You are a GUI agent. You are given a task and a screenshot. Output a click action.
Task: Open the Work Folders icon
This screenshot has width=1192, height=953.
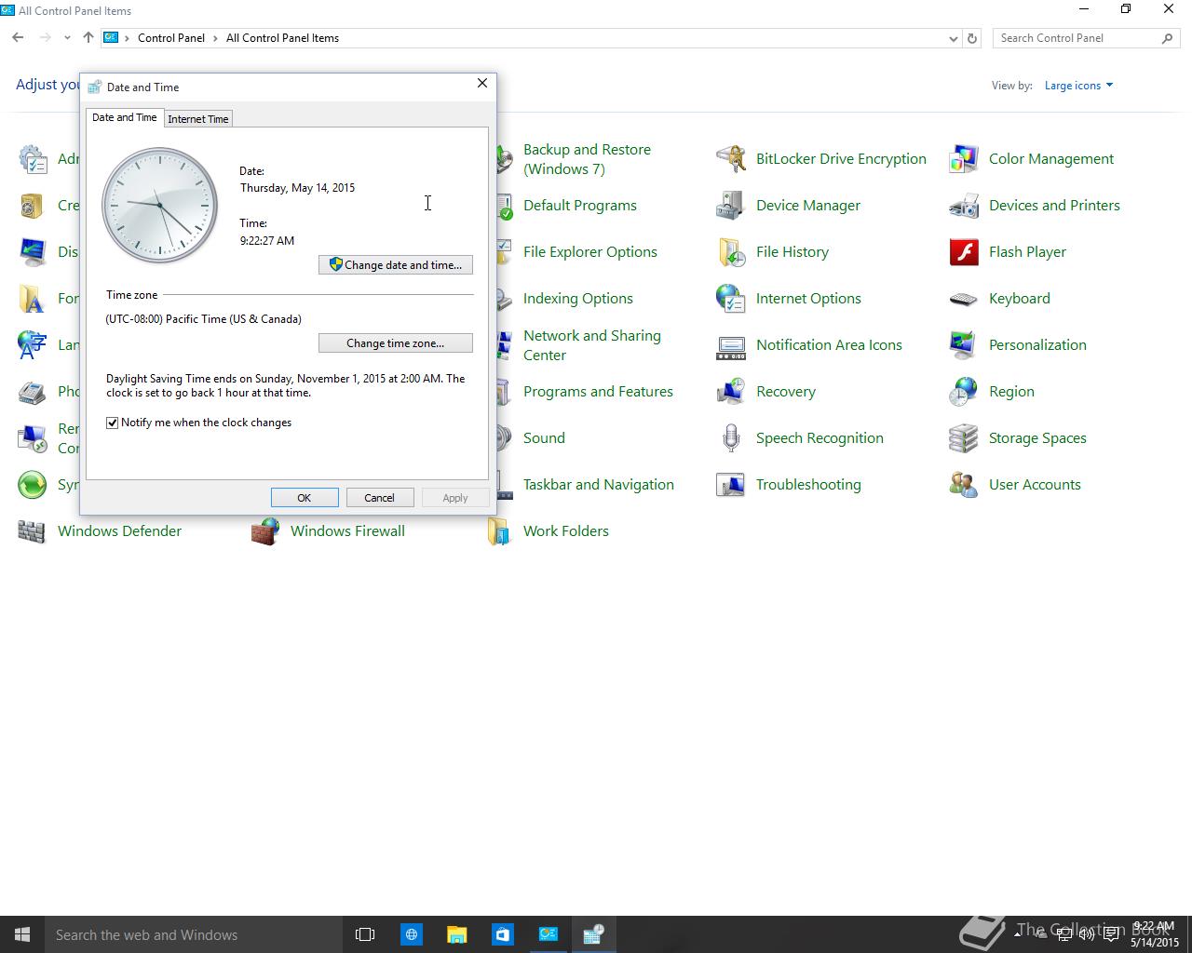tap(499, 531)
